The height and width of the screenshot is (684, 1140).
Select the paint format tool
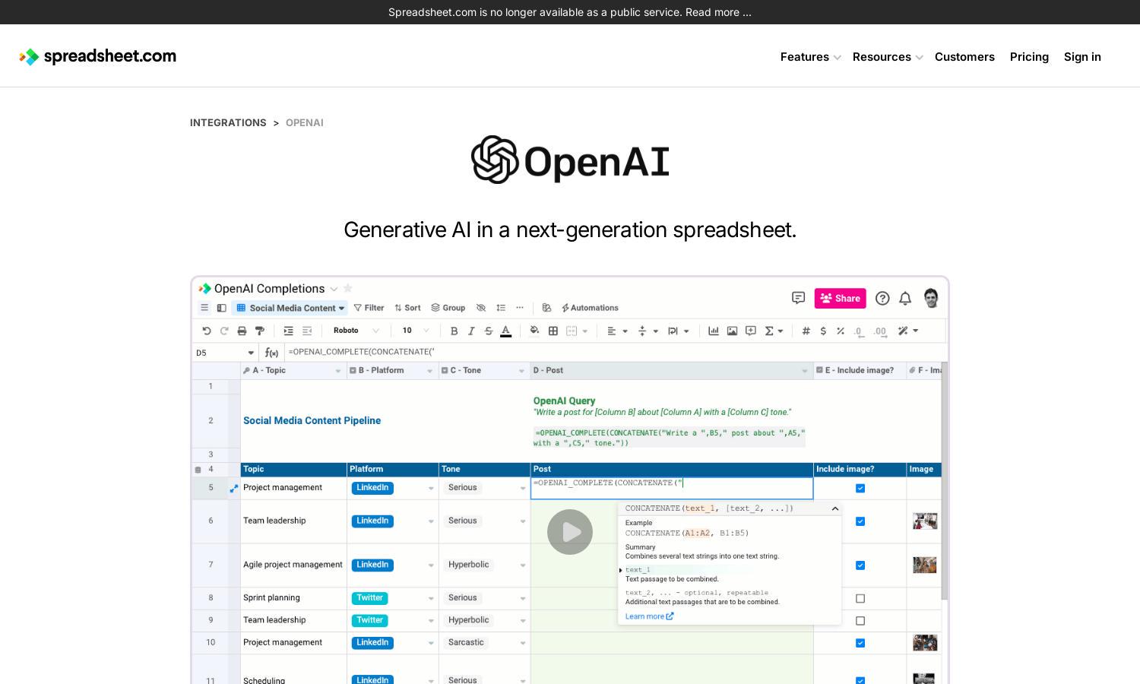pyautogui.click(x=260, y=331)
